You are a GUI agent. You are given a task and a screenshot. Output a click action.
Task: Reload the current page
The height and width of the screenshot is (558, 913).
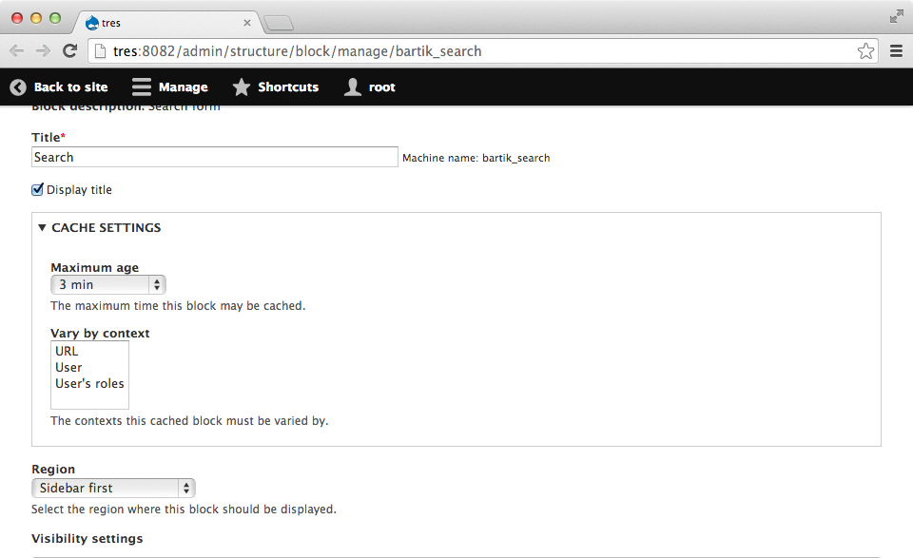pyautogui.click(x=68, y=51)
